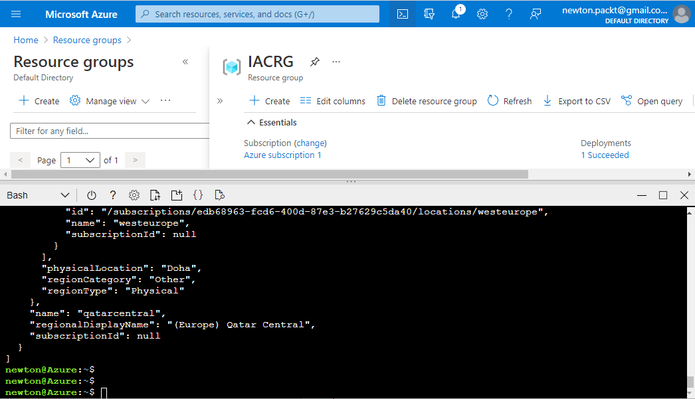Click Create in Resource groups list pane
695x399 pixels.
click(x=39, y=101)
